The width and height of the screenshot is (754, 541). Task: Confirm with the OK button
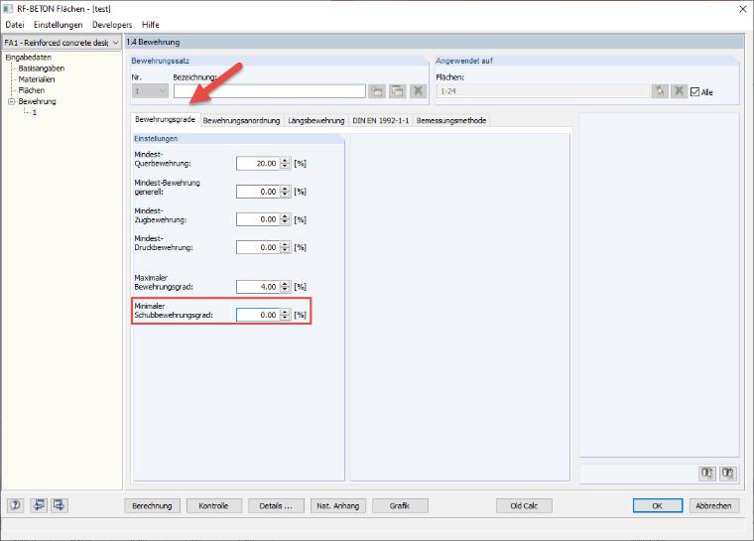pos(658,506)
